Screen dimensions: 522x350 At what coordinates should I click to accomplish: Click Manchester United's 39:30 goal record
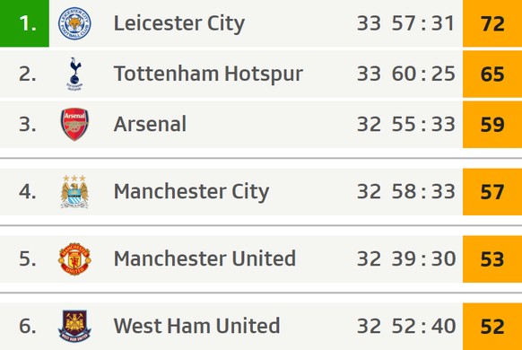423,258
